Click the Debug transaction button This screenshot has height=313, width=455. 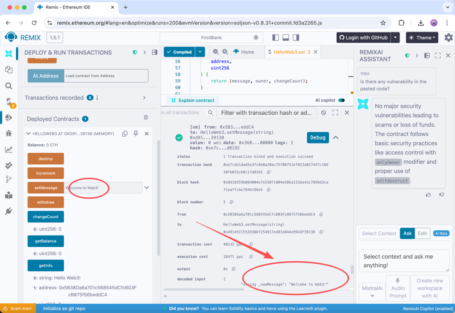(x=318, y=138)
